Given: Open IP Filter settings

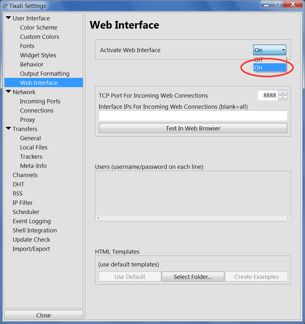Looking at the screenshot, I should click(23, 203).
